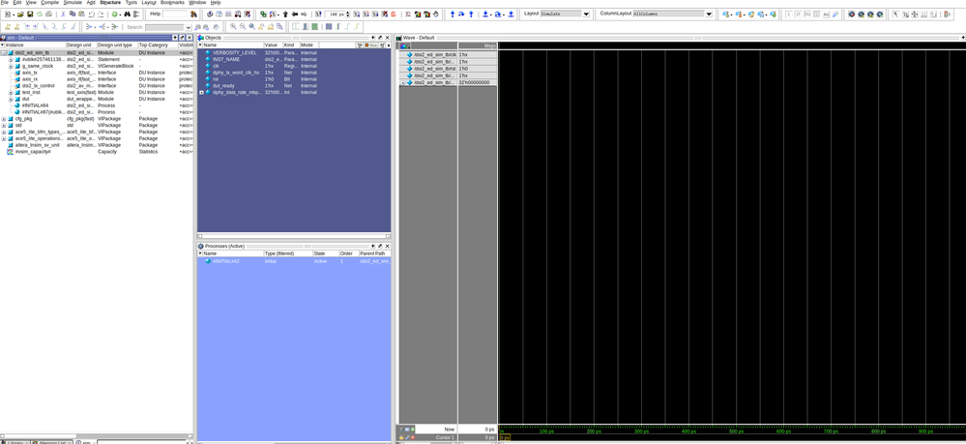
Task: Click the Select mode arrow cursor icon
Action: 895,15
